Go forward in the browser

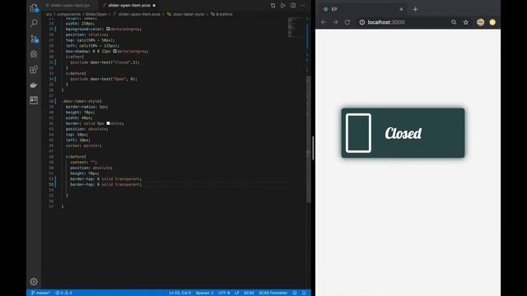click(335, 22)
